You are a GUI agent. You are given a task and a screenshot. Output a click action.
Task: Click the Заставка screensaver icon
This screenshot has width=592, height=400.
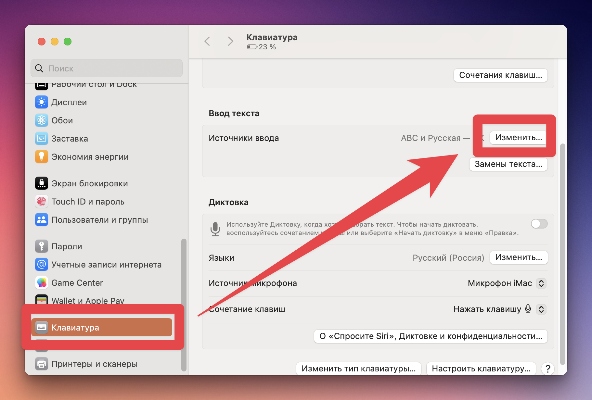tap(42, 139)
